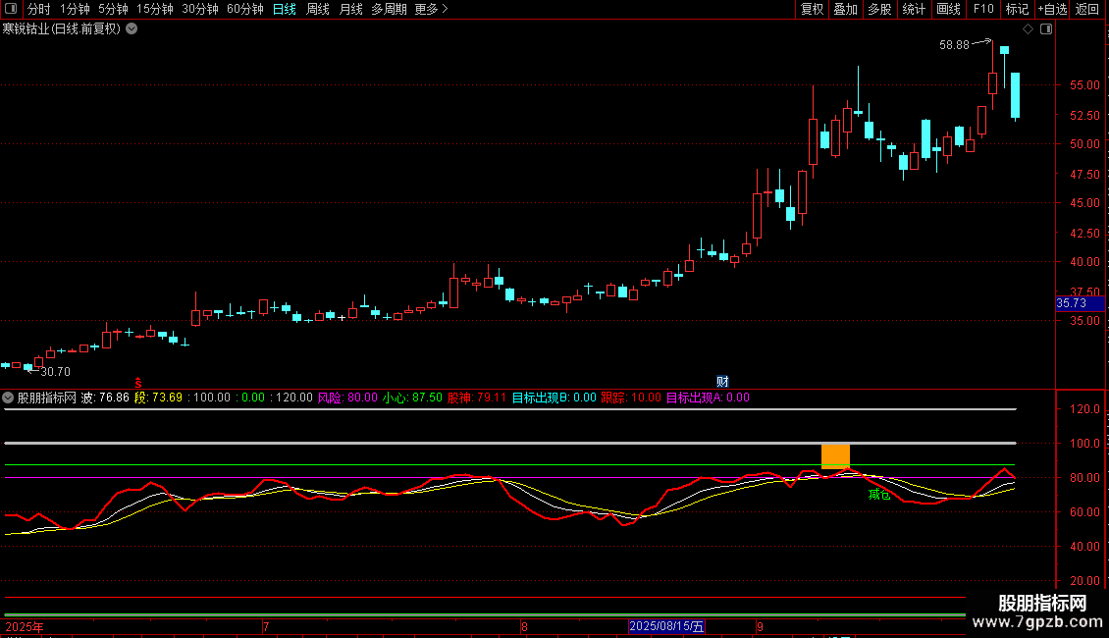Screen dimensions: 1109x638
Task: Click the red dollar marker on time axis
Action: 138,381
